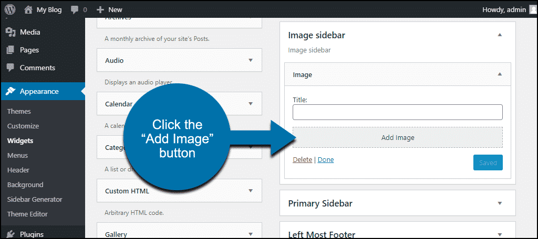Open the Themes submenu item
Viewport: 538px width, 239px height.
coord(19,111)
